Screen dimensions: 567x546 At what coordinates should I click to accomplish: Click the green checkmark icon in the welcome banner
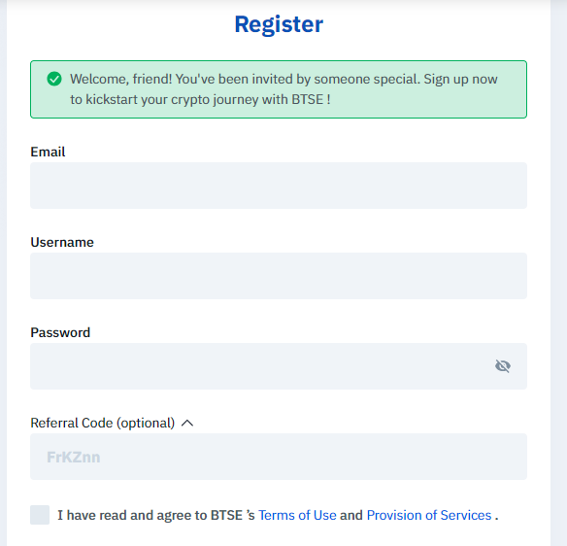point(54,79)
